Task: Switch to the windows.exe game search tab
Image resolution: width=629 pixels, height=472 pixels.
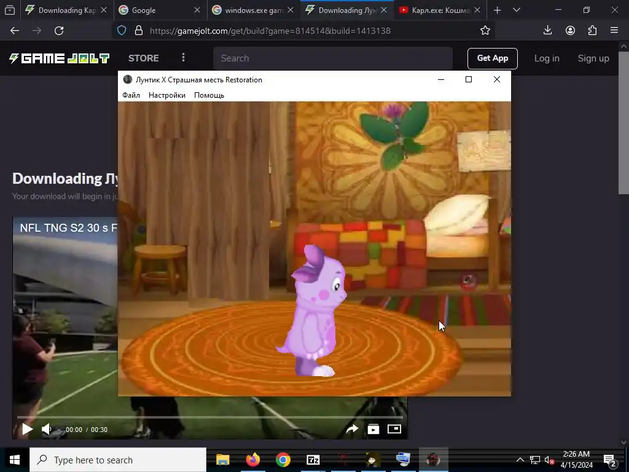Action: (x=254, y=10)
